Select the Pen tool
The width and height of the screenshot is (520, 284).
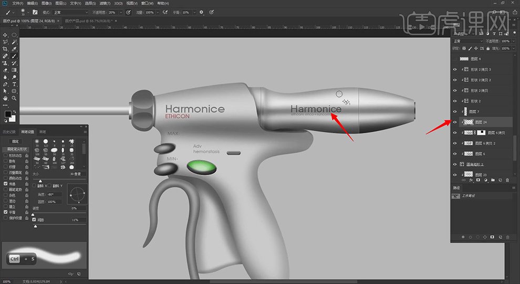tap(5, 84)
